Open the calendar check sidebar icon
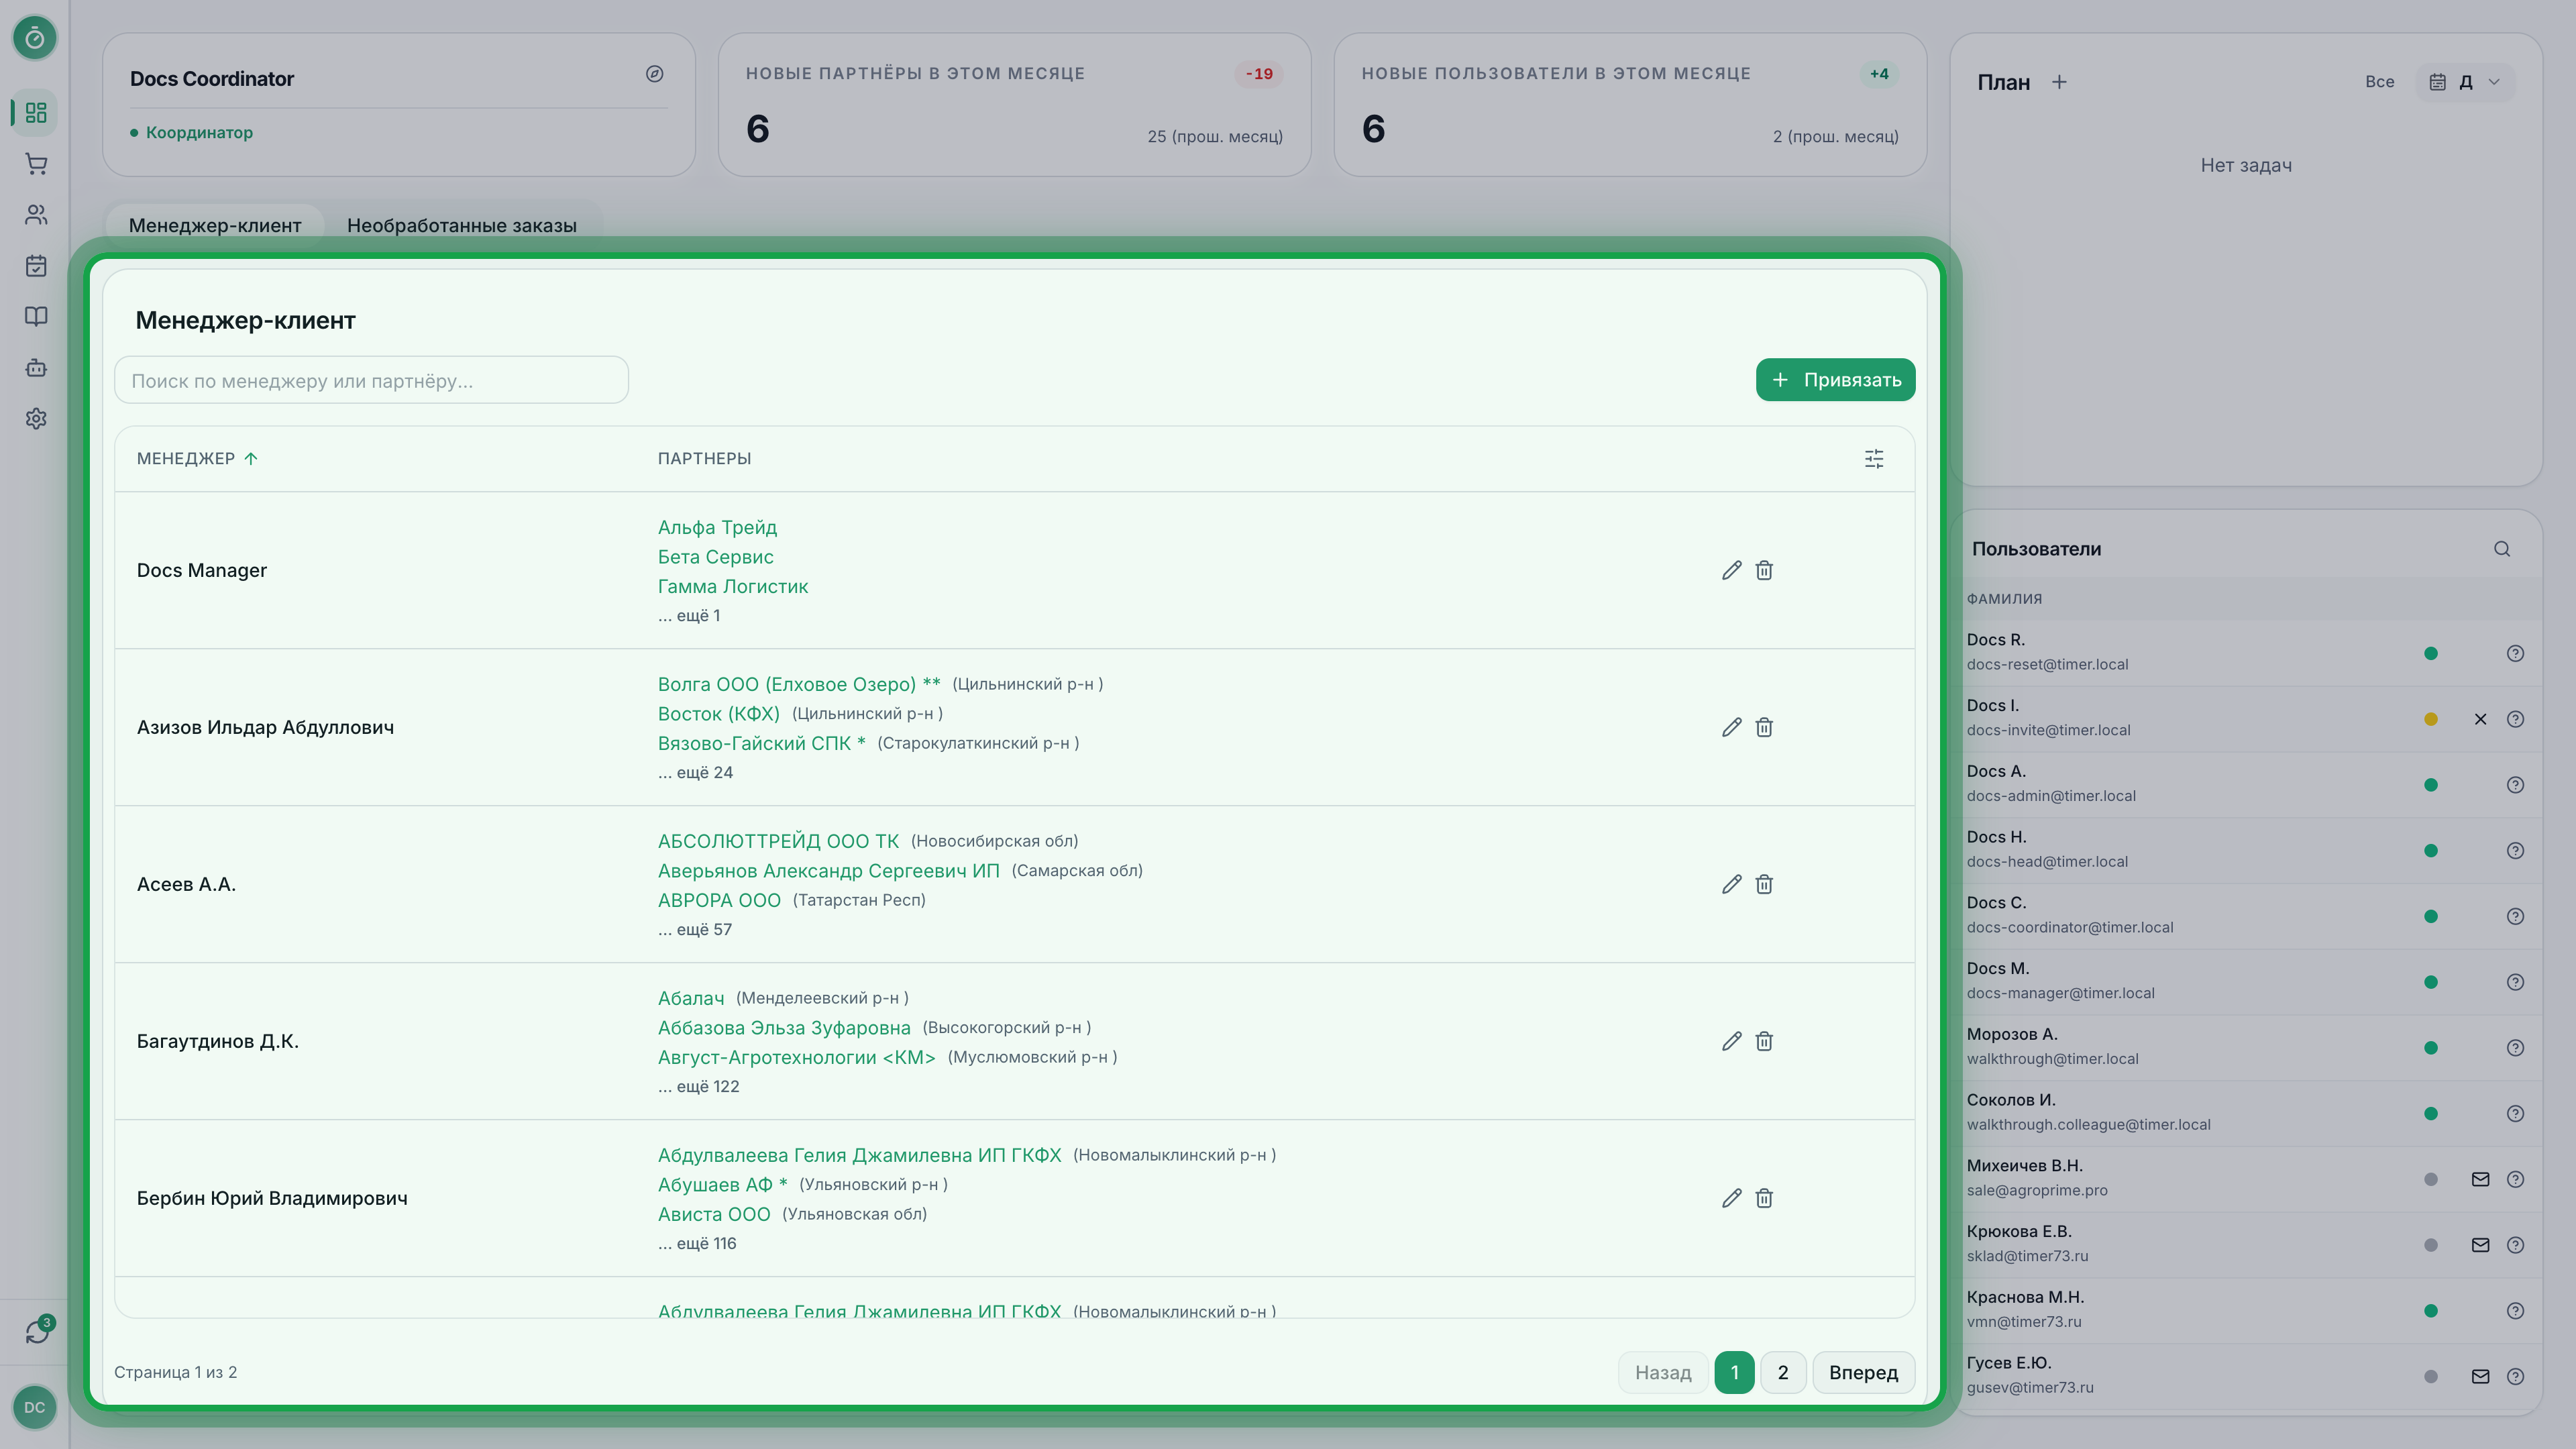2576x1449 pixels. [x=36, y=266]
